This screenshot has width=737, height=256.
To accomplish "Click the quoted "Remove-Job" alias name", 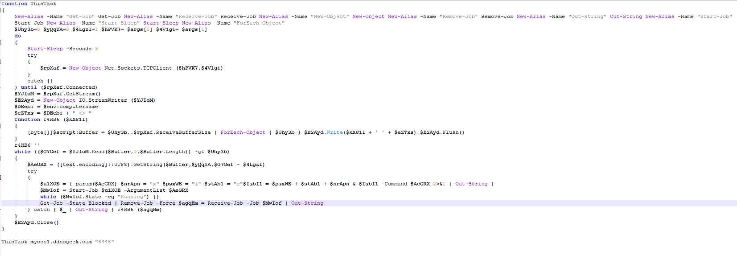I will click(x=459, y=17).
